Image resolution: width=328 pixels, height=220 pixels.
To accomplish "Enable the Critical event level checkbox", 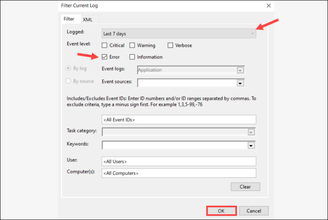I will point(104,45).
